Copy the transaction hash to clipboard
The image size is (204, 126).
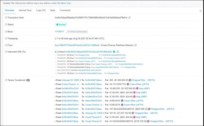coord(129,18)
